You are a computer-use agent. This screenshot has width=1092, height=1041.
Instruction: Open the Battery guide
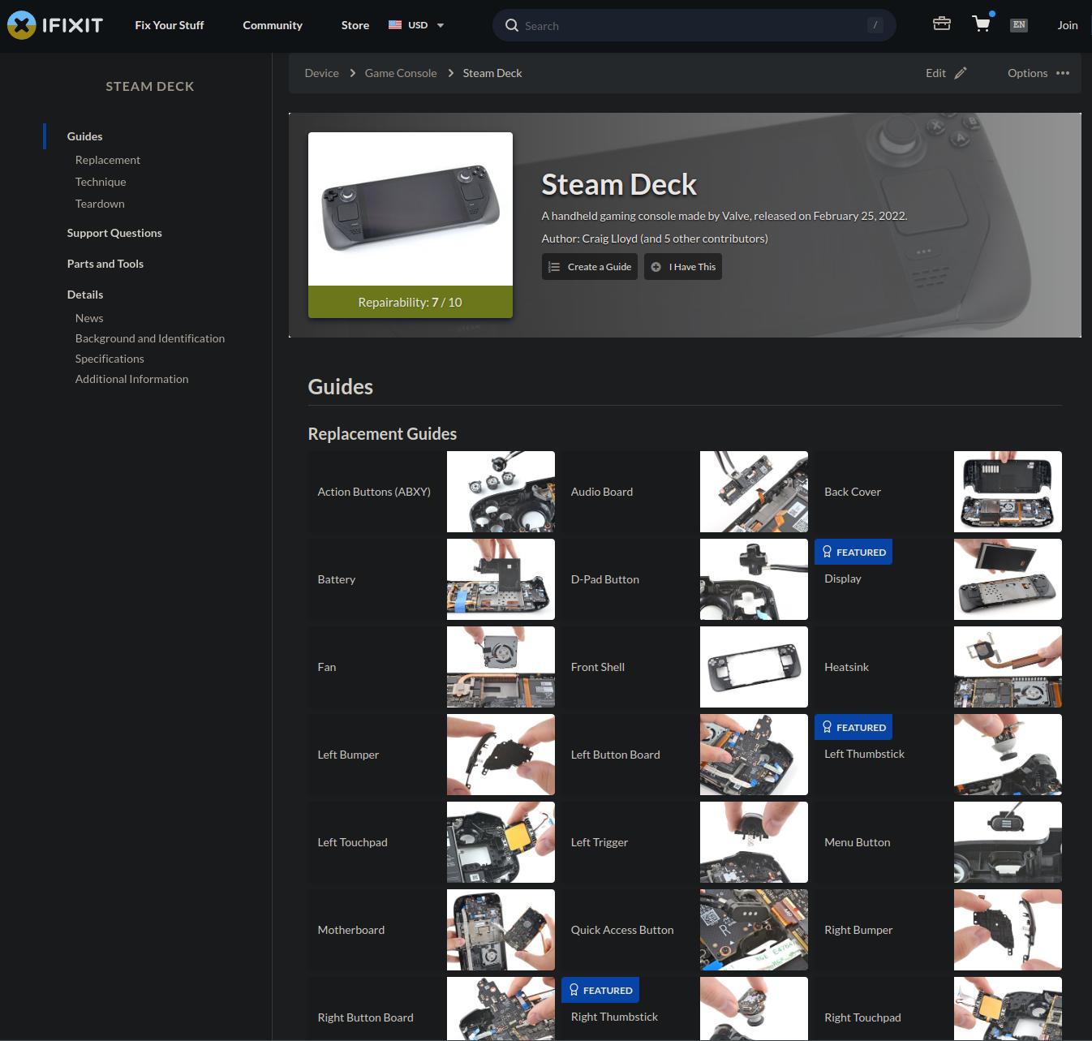pyautogui.click(x=432, y=579)
